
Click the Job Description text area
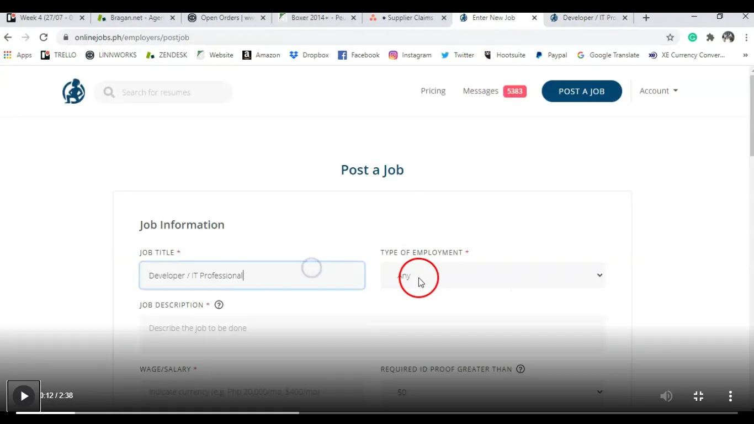[x=373, y=335]
